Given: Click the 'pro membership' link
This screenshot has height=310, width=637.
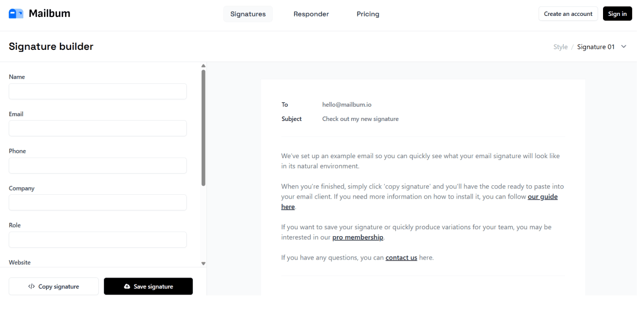Looking at the screenshot, I should (358, 237).
